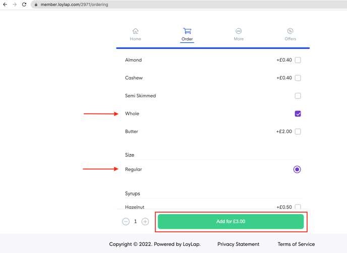Increase quantity with plus button

145,222
